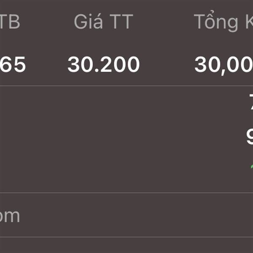Sort by the Tổng K column header
This screenshot has width=253, height=253.
pyautogui.click(x=223, y=22)
